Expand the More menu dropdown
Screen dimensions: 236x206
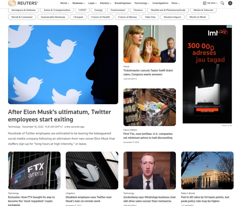176,3
